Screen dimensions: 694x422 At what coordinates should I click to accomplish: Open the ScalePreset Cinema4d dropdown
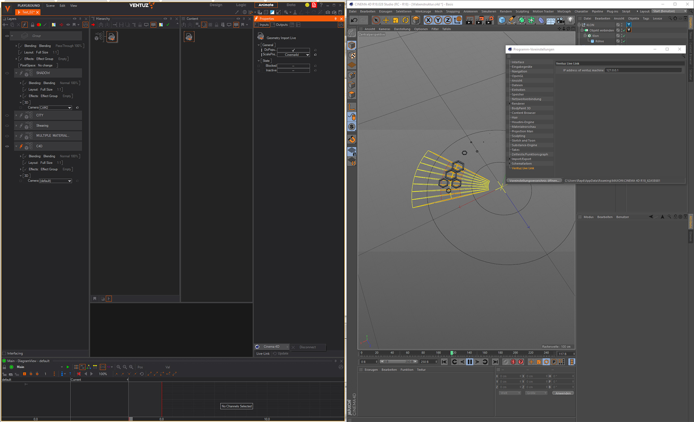click(x=294, y=55)
